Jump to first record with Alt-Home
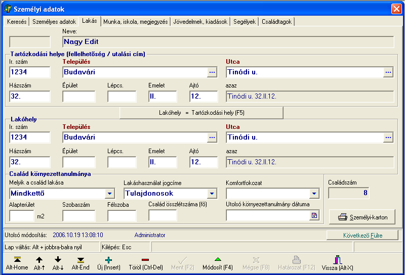This screenshot has width=405, height=275. pos(17,263)
